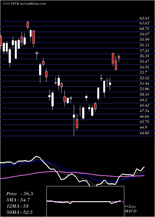Select the 62.41 price axis label
This screenshot has height=217, width=155.
coord(144,18)
